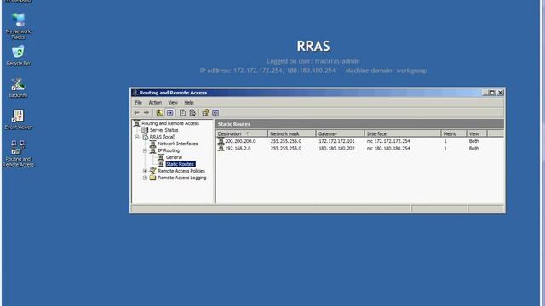Sort by the Network mask column header
Screen dimensions: 545x306
tap(292, 133)
